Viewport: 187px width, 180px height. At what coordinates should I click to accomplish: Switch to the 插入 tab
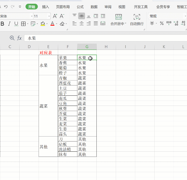coord(46,7)
